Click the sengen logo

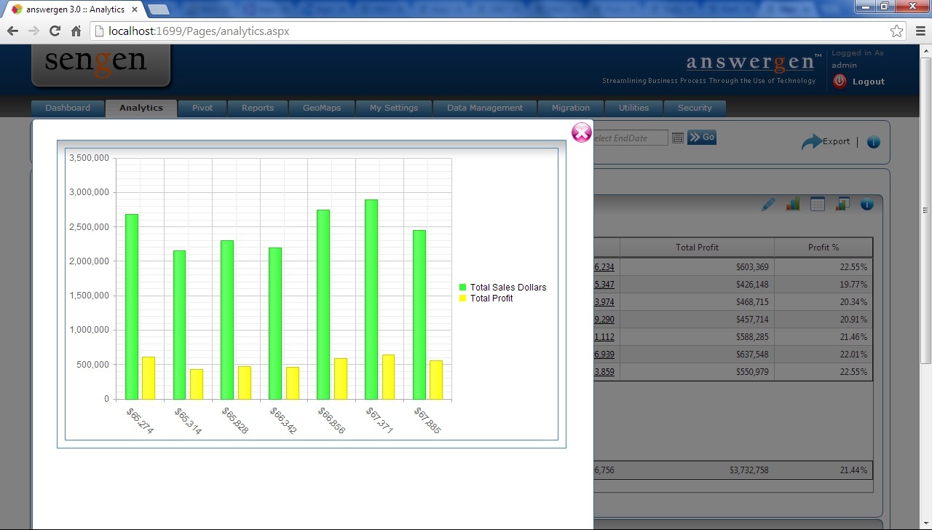(x=100, y=64)
